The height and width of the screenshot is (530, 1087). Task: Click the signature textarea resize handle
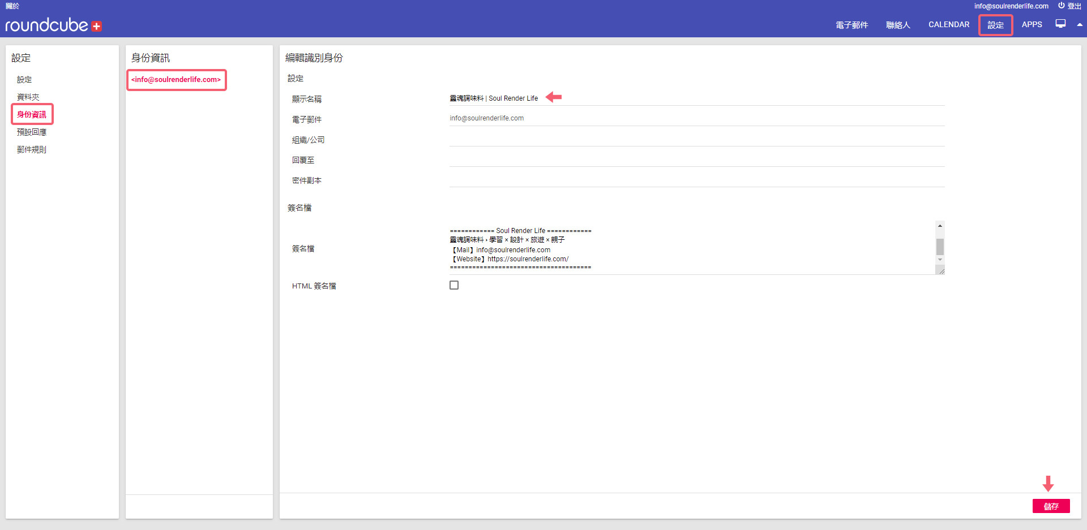[x=940, y=270]
